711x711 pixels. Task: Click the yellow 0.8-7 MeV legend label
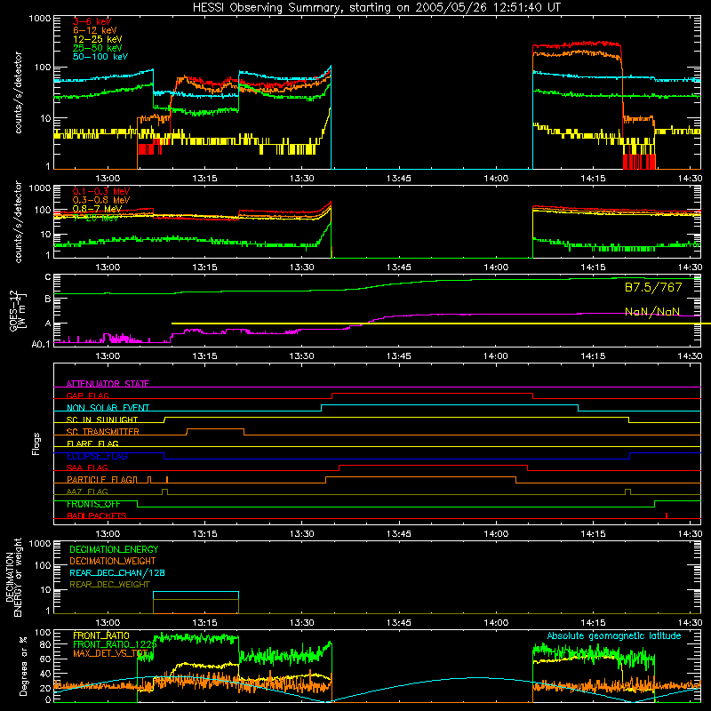point(97,209)
